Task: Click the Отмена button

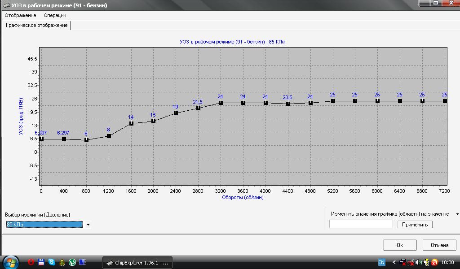Action: (439, 245)
